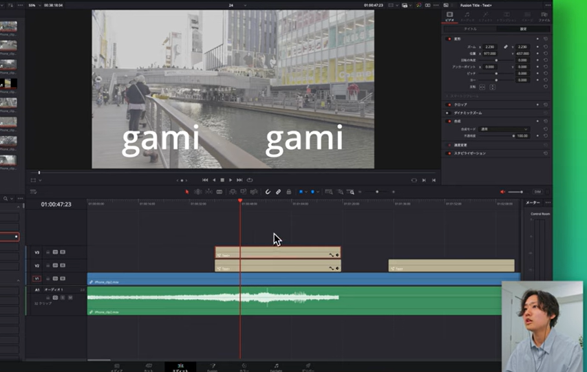587x372 pixels.
Task: Click the Play button in the viewer transport
Action: click(x=231, y=180)
